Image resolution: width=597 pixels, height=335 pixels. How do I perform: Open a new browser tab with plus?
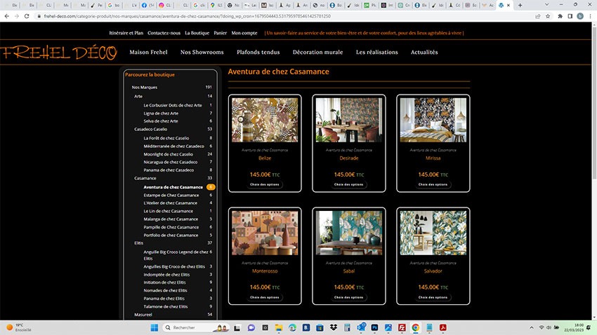tap(520, 6)
